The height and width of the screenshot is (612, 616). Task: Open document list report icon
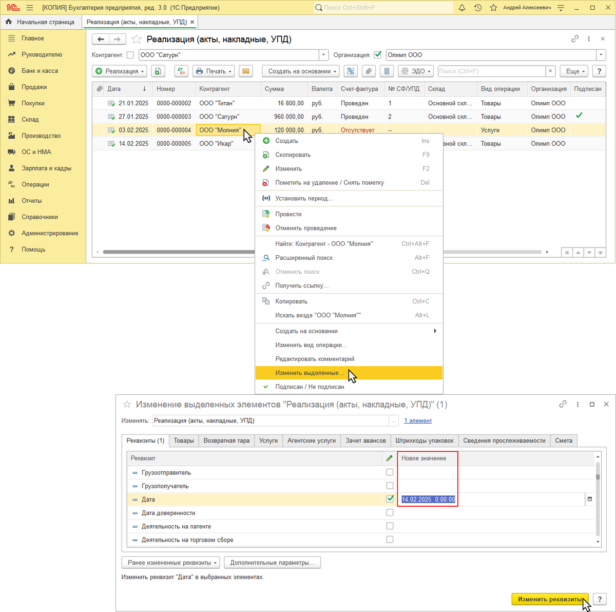tap(387, 71)
